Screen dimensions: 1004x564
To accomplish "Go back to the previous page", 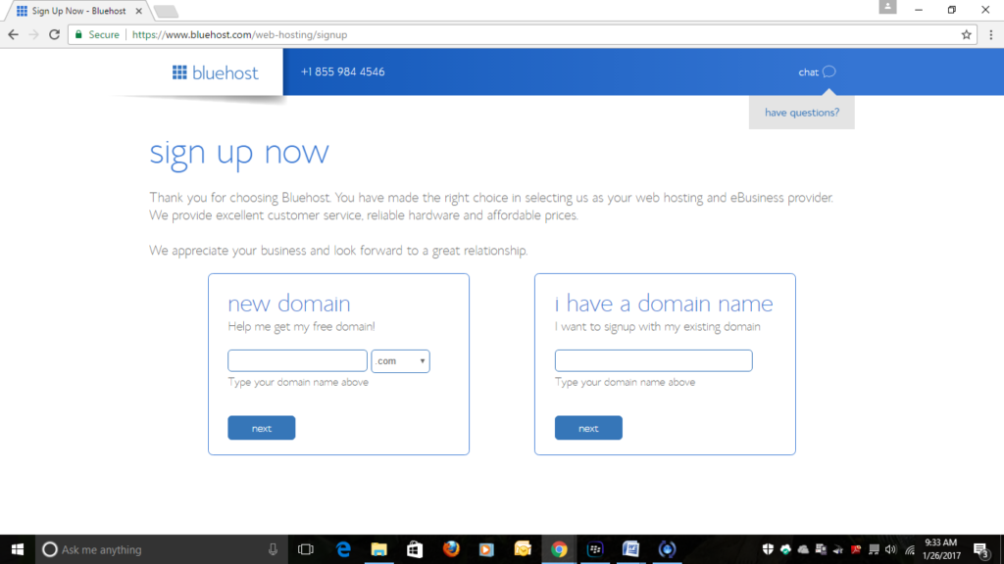I will point(14,34).
